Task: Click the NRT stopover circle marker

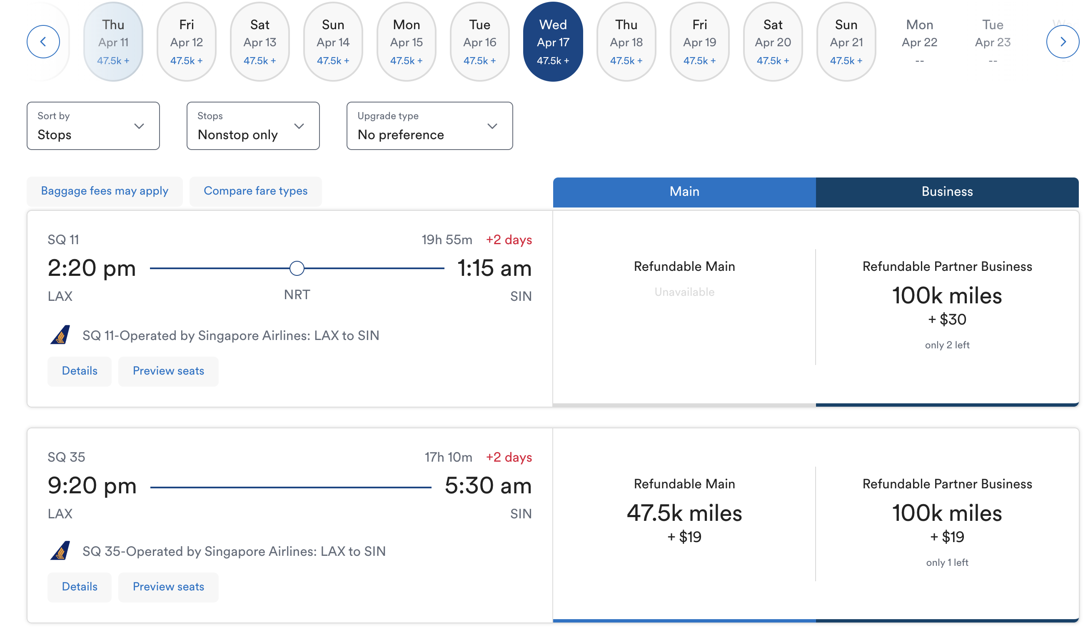Action: point(297,268)
